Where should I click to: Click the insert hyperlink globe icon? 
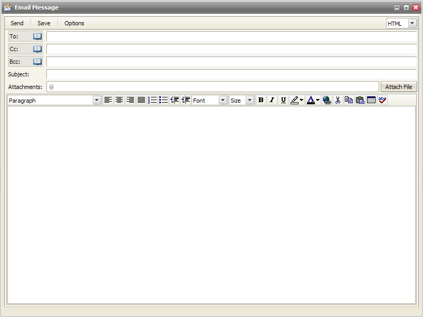click(x=327, y=100)
